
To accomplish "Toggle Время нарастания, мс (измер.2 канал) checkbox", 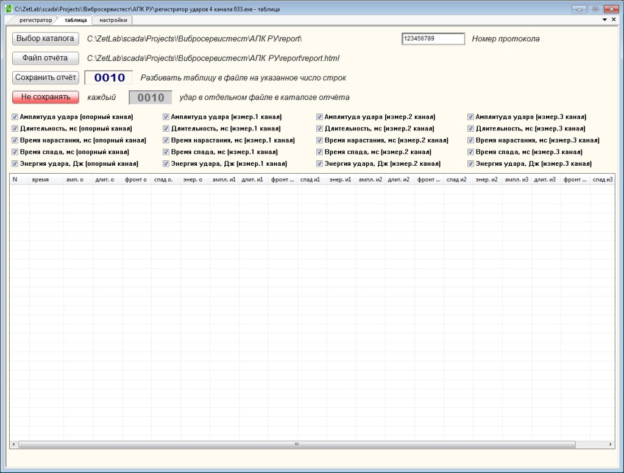I will click(x=319, y=140).
